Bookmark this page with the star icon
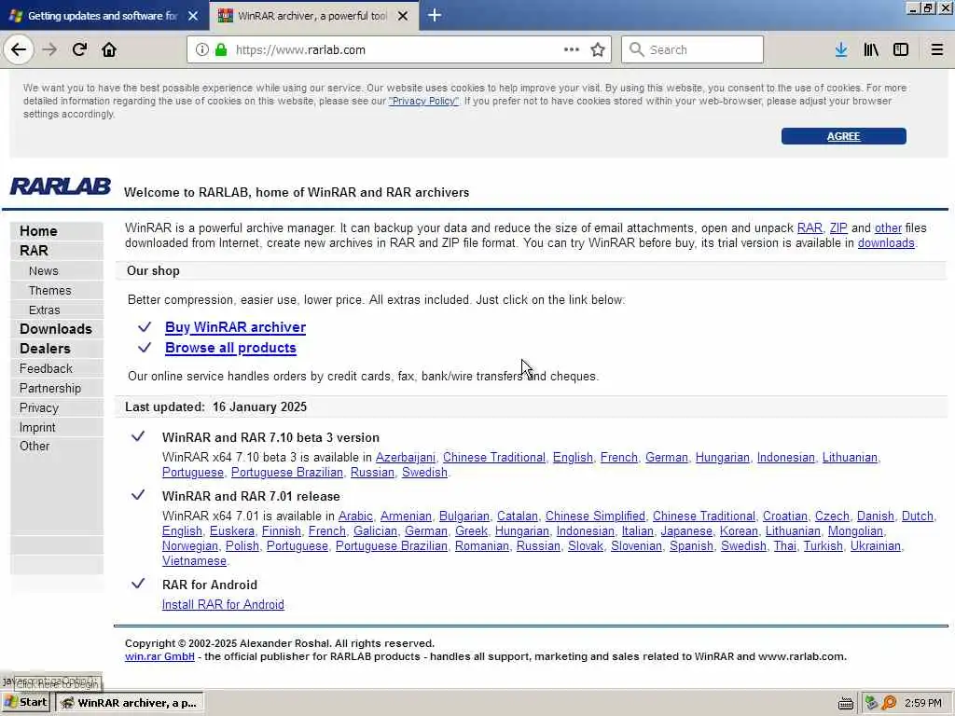 pyautogui.click(x=598, y=50)
